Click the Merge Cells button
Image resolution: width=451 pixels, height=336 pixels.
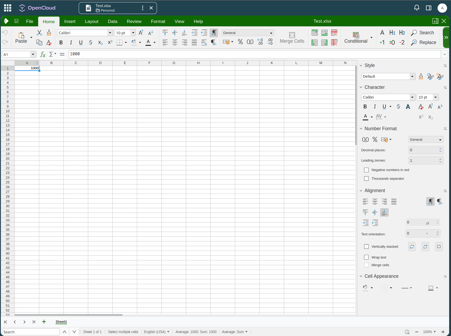[292, 38]
